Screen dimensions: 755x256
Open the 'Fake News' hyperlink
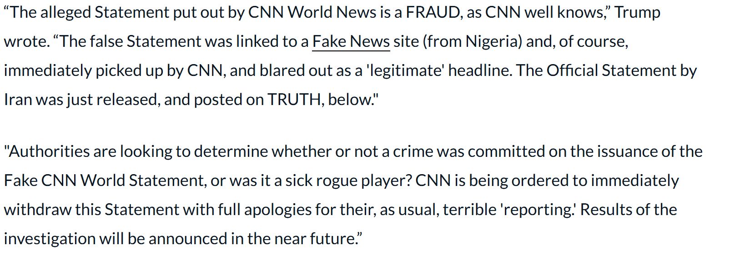(351, 42)
